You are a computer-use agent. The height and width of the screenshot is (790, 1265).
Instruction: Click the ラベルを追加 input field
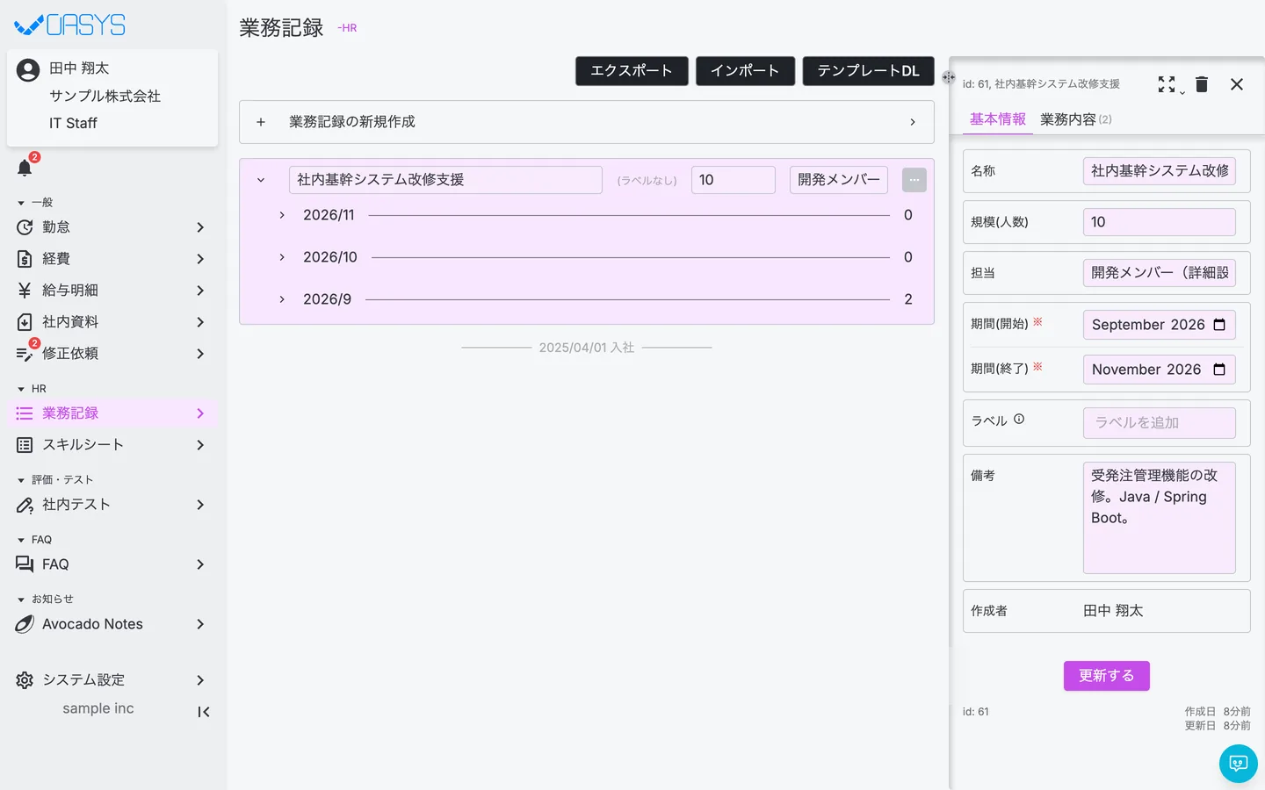point(1160,423)
